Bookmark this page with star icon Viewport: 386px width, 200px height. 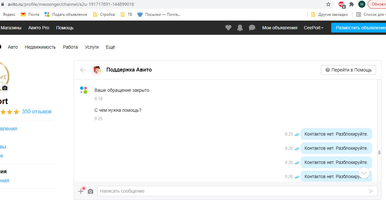(328, 4)
